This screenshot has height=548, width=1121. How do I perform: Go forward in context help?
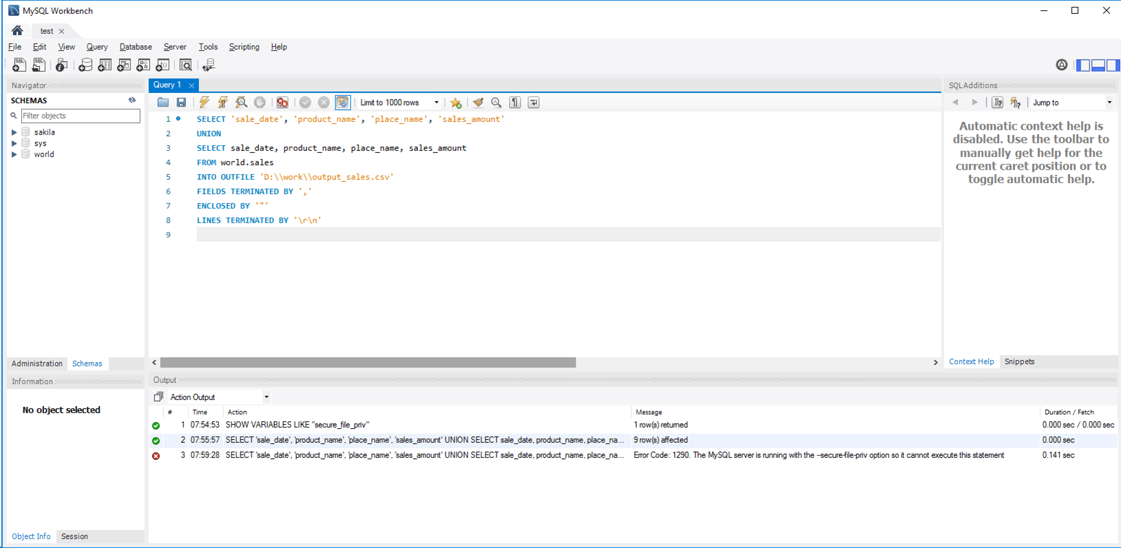974,103
